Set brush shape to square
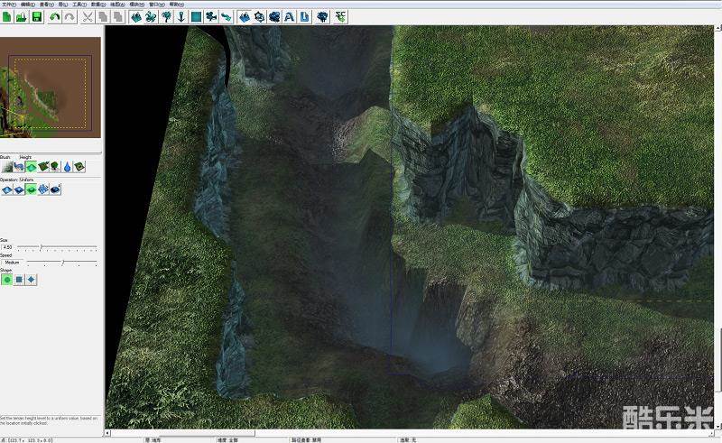722x443 pixels. pos(19,280)
